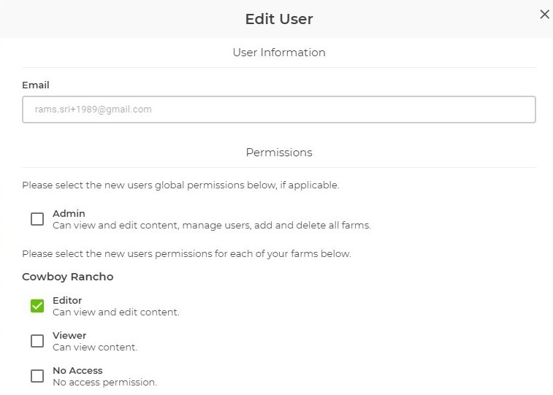Screen dimensions: 553x395
Task: Click the global permissions instruction text
Action: (x=180, y=185)
